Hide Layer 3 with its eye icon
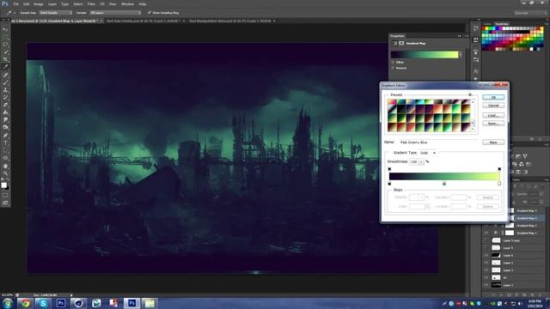The width and height of the screenshot is (550, 309). 486,270
